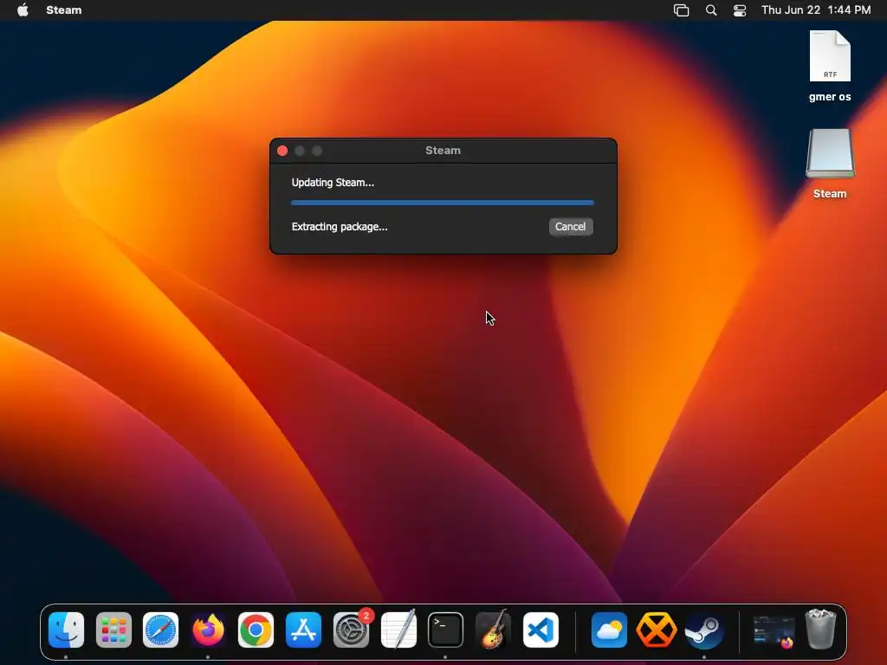The width and height of the screenshot is (887, 665).
Task: Click the date and time clock
Action: 816,10
